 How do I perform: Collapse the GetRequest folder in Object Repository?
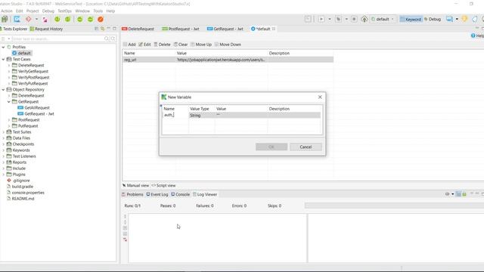coord(9,101)
